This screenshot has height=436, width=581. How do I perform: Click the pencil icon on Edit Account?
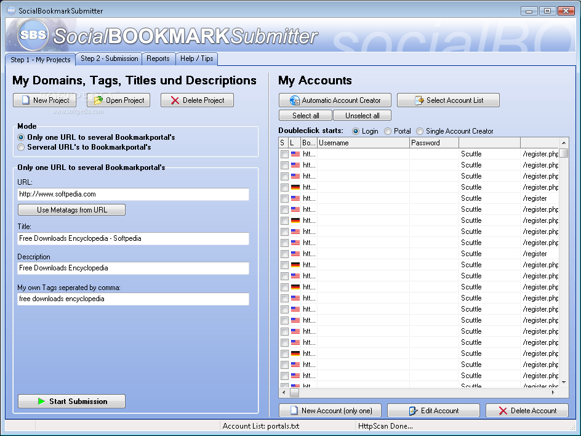[413, 411]
